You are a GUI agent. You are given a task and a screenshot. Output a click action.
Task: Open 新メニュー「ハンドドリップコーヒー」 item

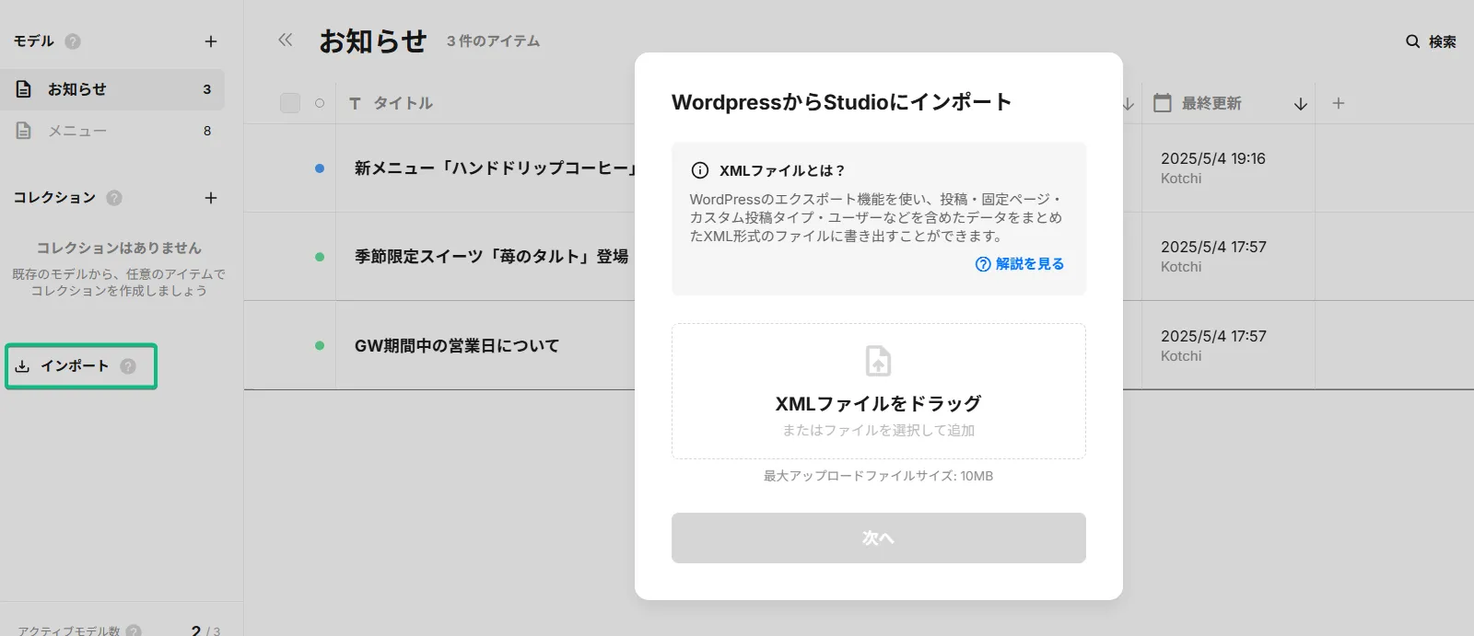pyautogui.click(x=496, y=168)
